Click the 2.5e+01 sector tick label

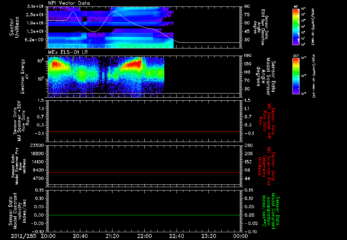coord(35,15)
